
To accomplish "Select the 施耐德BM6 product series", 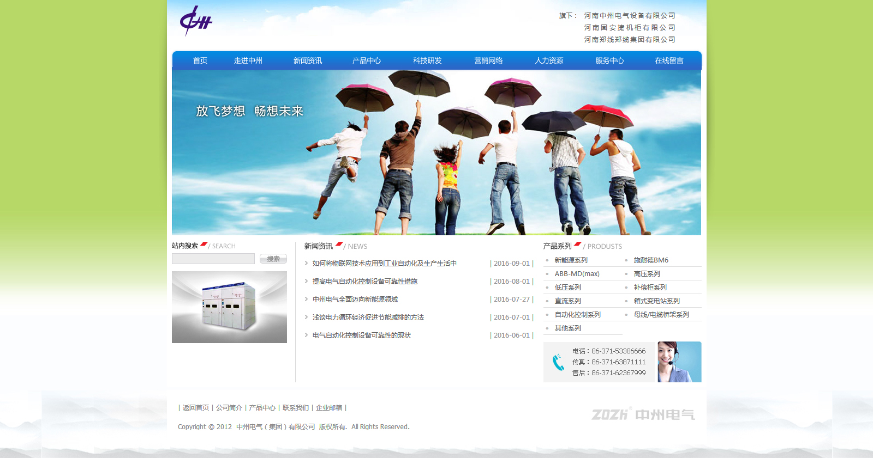I will pos(651,260).
